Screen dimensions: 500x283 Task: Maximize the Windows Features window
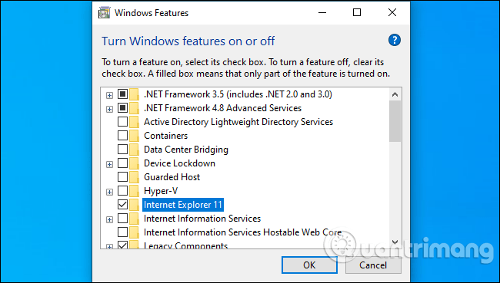(357, 13)
